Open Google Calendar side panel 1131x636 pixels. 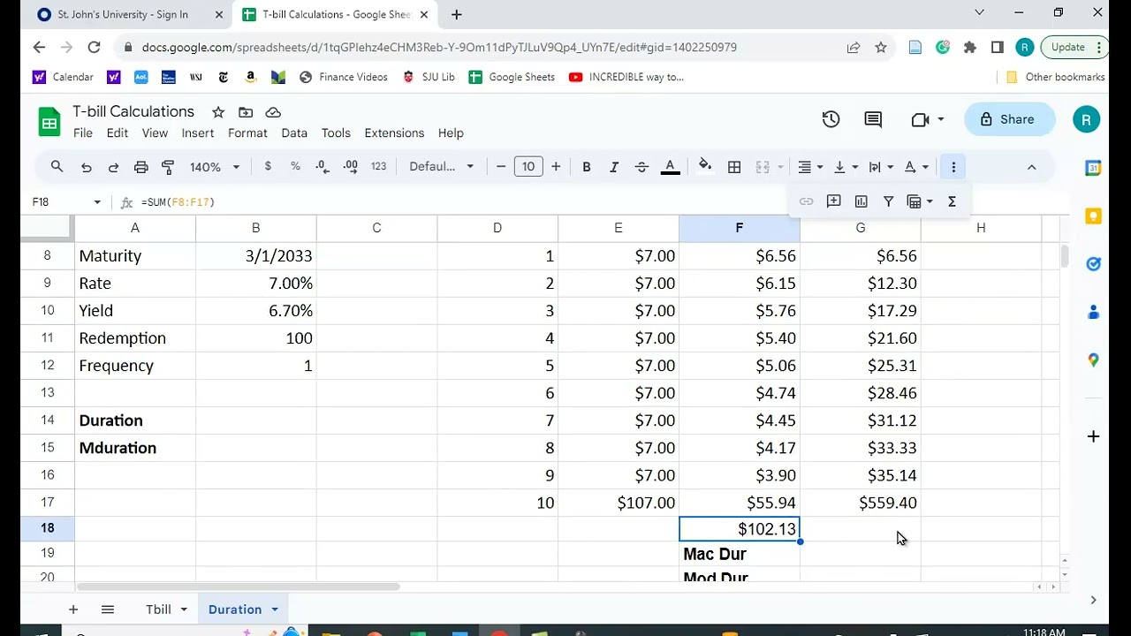(1093, 168)
